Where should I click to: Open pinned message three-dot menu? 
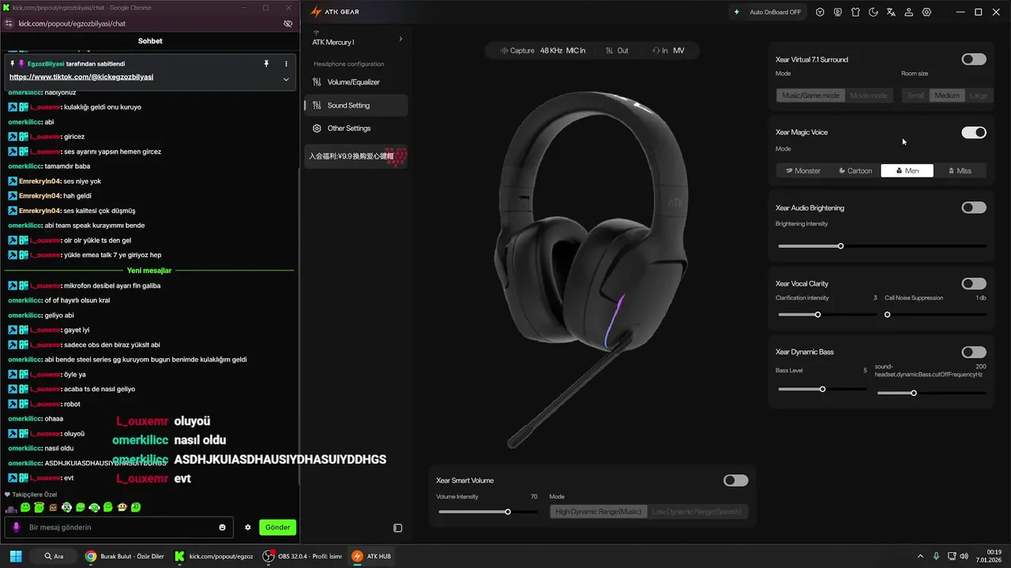tap(286, 63)
